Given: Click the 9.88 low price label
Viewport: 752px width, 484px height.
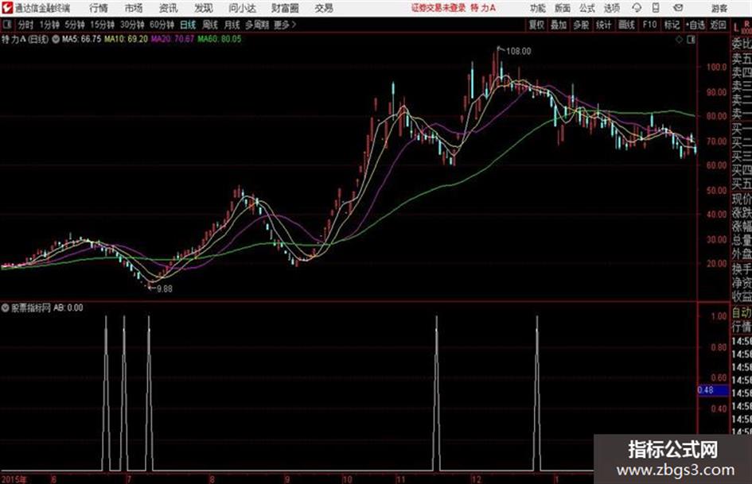Looking at the screenshot, I should point(165,289).
